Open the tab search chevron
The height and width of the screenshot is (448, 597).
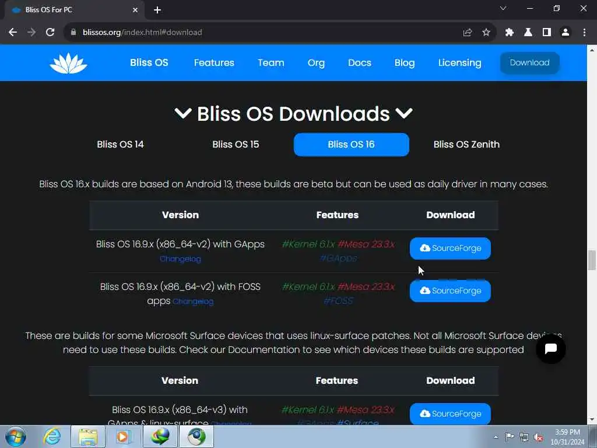pos(503,8)
